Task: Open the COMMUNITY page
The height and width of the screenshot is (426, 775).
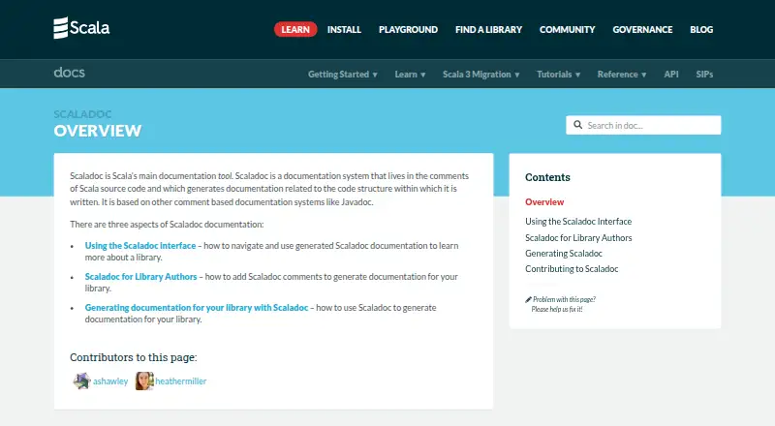Action: [x=567, y=30]
